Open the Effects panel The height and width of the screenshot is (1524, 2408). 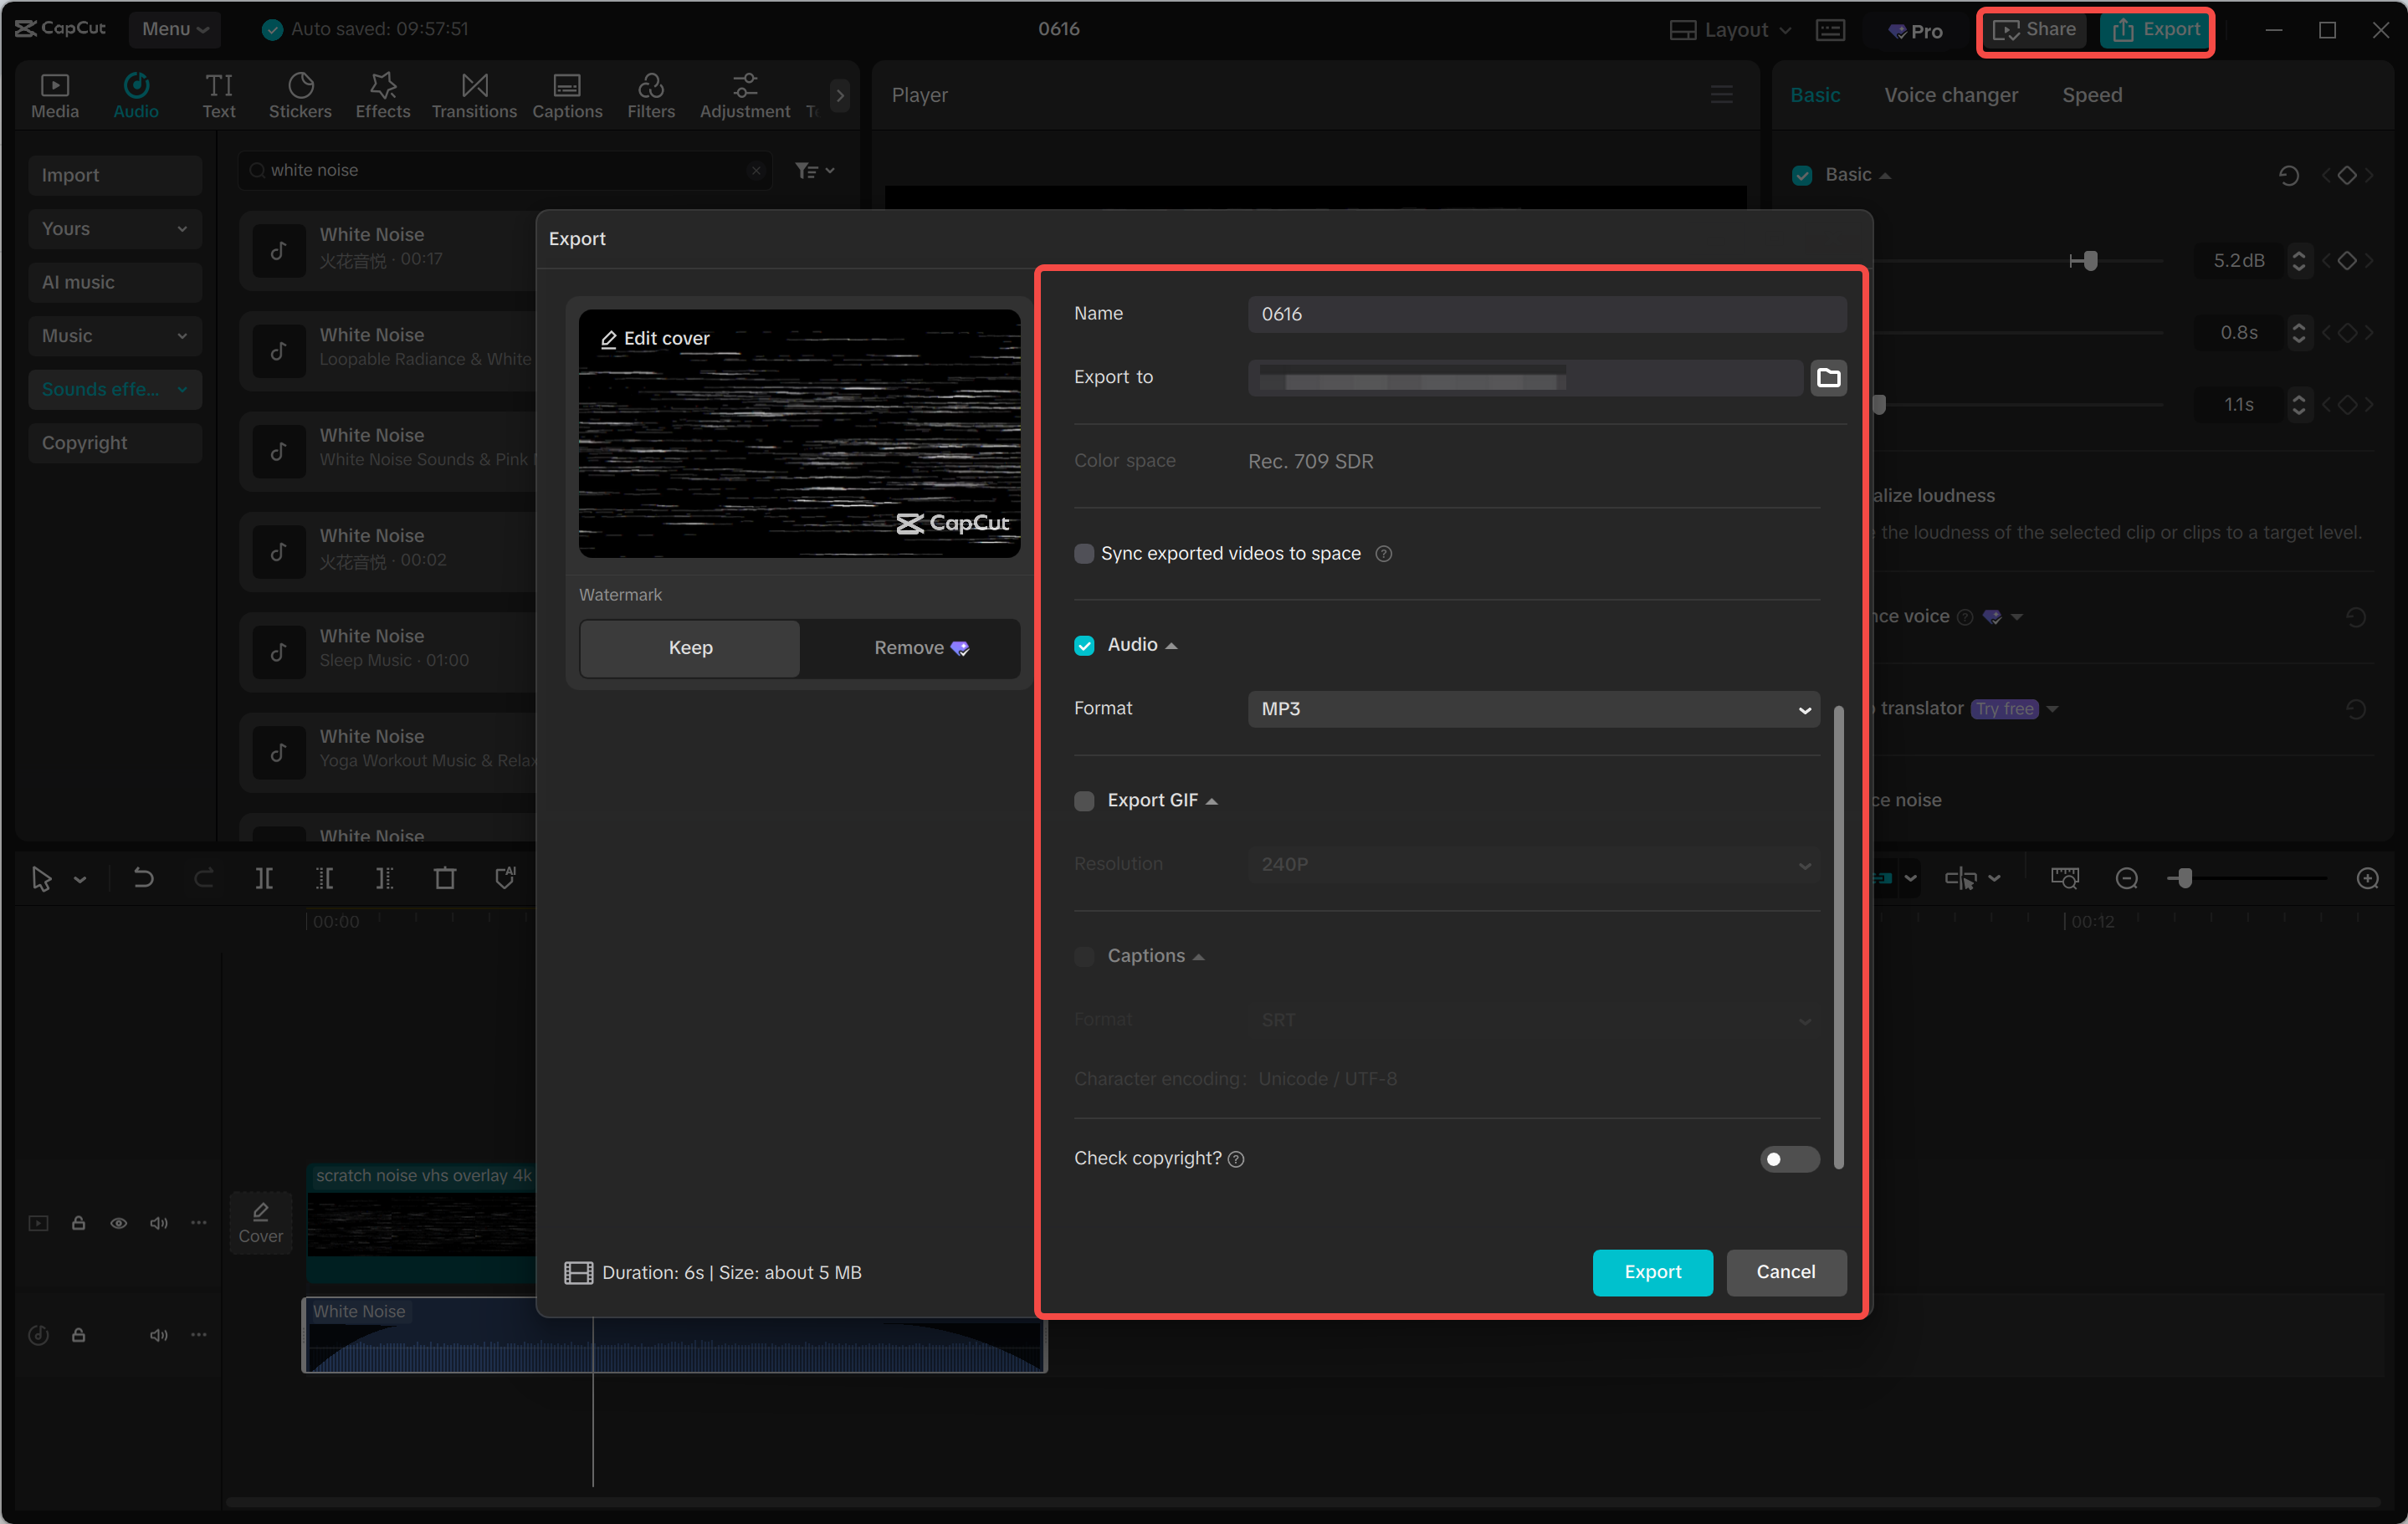pos(382,94)
